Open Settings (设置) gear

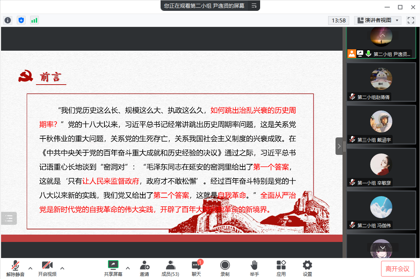point(307,269)
